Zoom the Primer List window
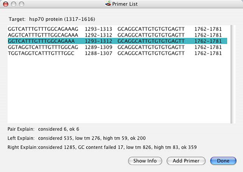The width and height of the screenshot is (243, 172). [x=21, y=4]
